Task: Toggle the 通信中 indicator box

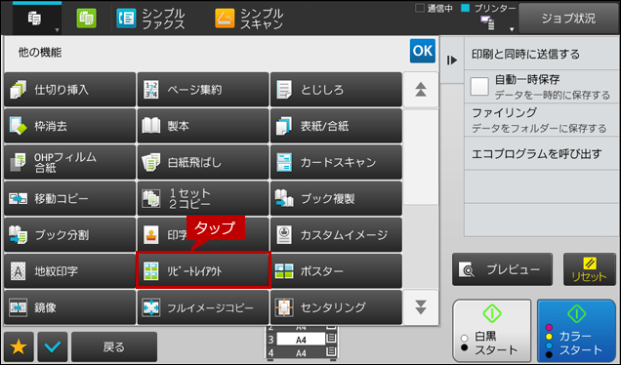Action: (420, 8)
